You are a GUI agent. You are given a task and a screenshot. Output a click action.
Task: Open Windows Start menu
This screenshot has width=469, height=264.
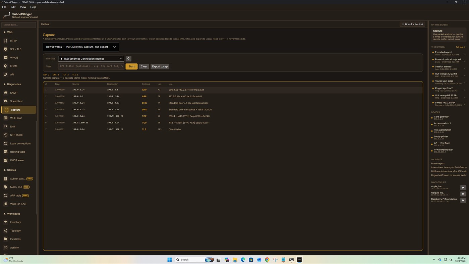tap(169, 260)
